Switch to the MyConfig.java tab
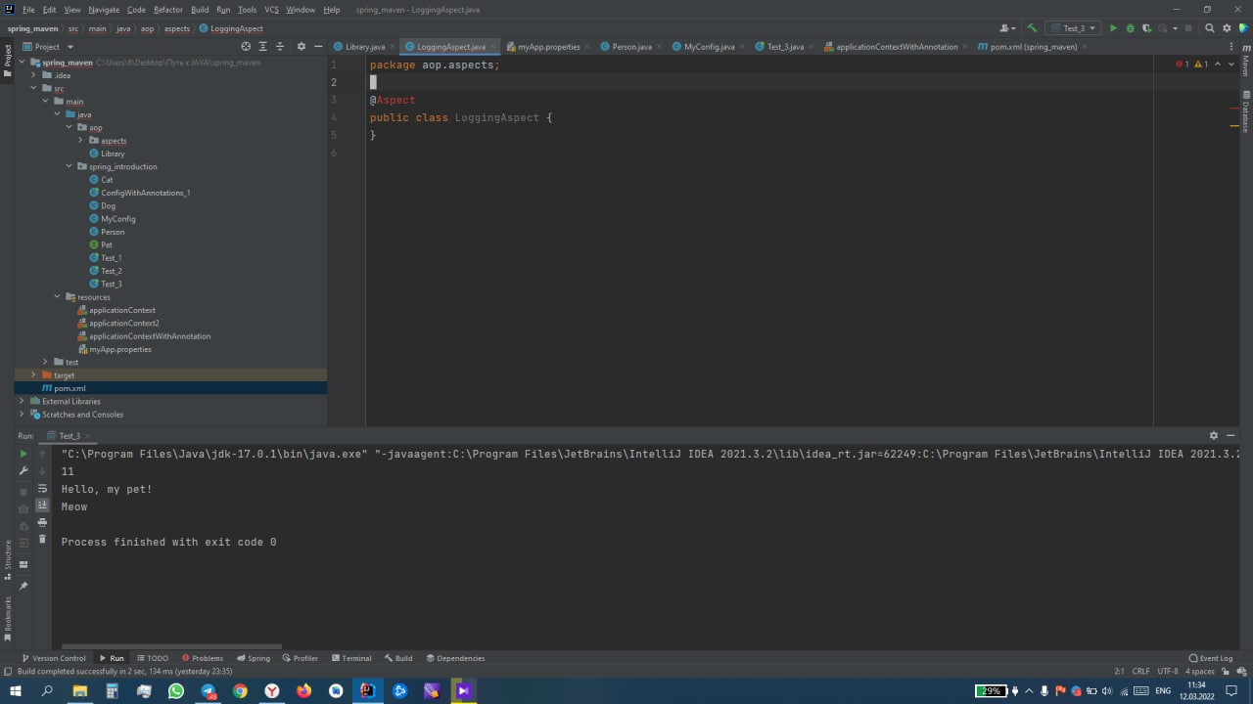The width and height of the screenshot is (1253, 704). (709, 47)
